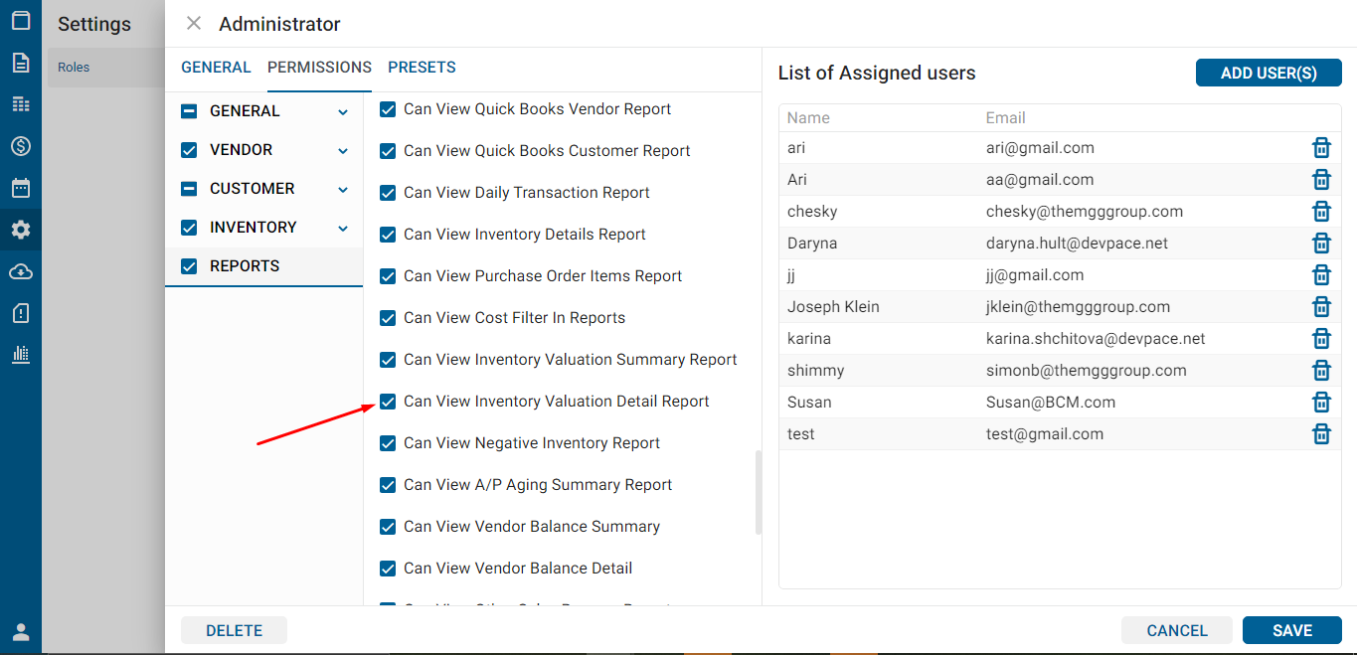Click the user profile icon at bottom-left

21,632
